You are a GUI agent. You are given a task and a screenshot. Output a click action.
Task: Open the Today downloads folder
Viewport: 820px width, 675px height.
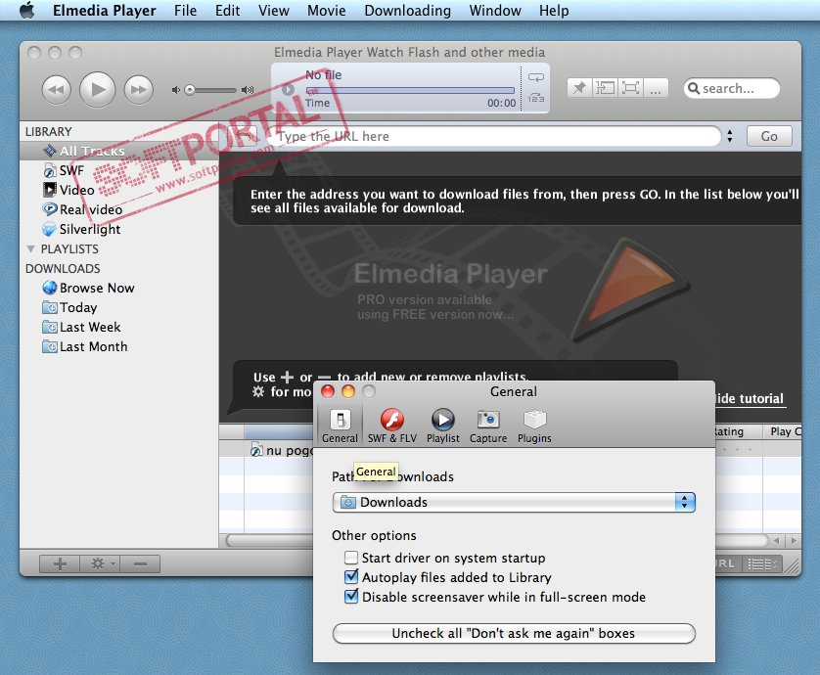pos(69,307)
